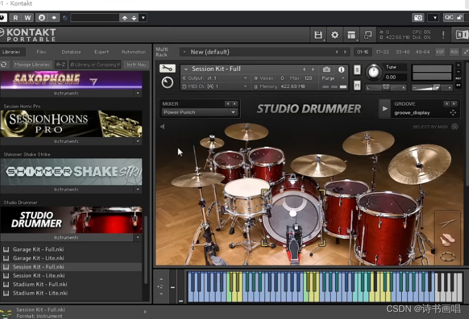Click the instrument volume slider
Screen dimensions: 469x319
coord(432,88)
